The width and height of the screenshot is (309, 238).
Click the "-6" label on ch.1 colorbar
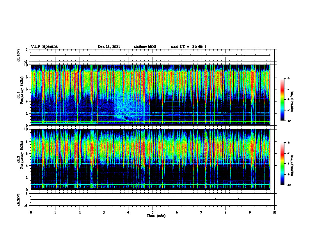point(288,78)
